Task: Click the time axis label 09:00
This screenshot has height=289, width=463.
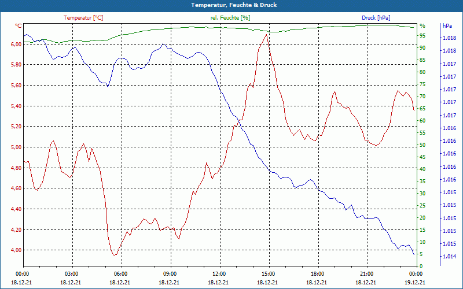Action: (171, 273)
